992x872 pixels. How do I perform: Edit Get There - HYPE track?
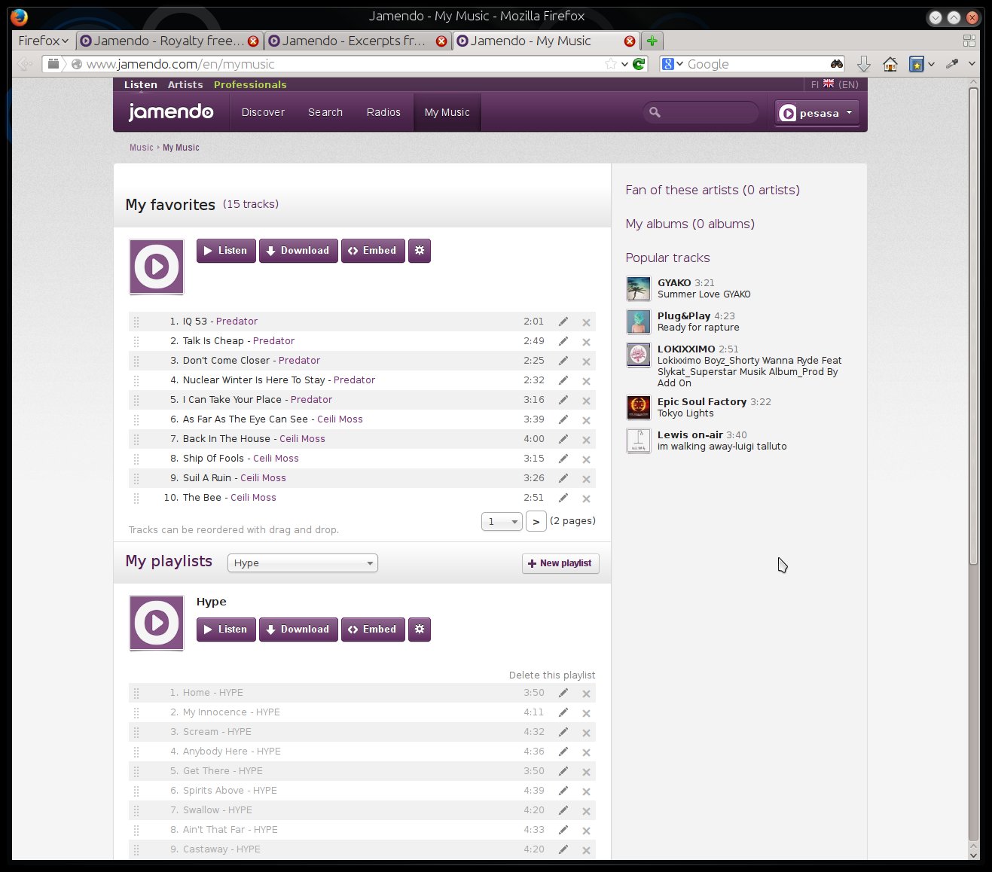[563, 771]
